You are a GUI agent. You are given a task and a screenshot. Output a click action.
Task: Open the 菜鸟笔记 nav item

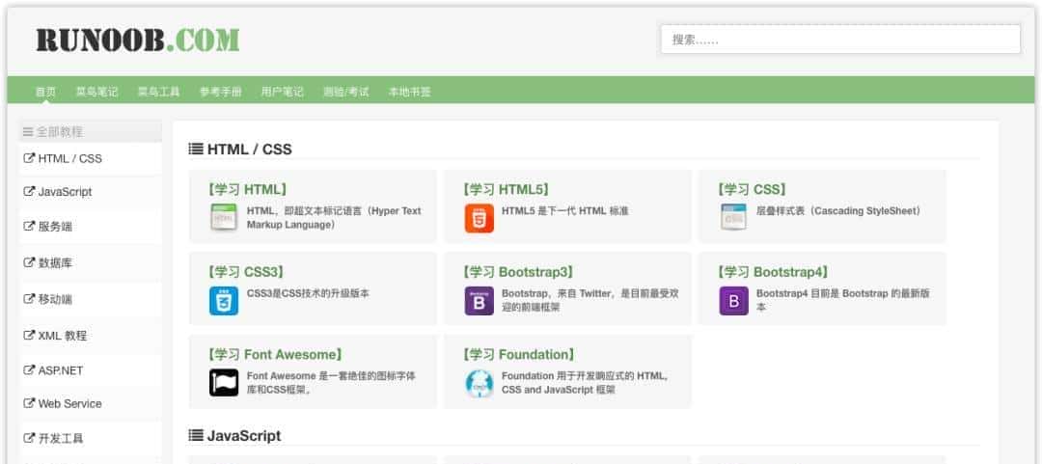[x=96, y=92]
